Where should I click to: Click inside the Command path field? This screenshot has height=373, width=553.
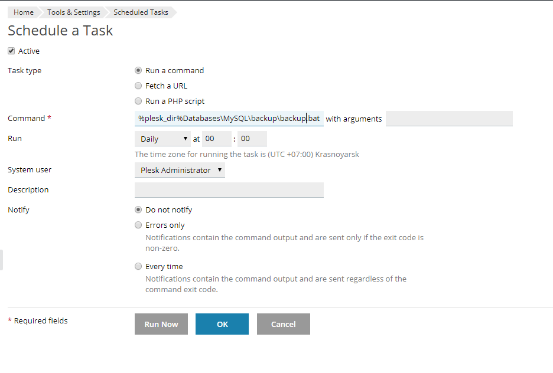229,119
